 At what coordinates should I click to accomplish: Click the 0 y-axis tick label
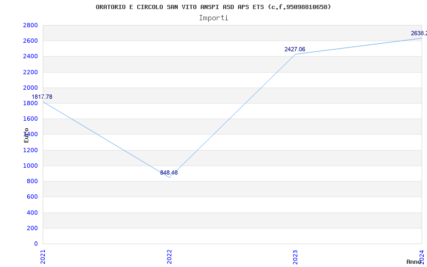pyautogui.click(x=36, y=244)
